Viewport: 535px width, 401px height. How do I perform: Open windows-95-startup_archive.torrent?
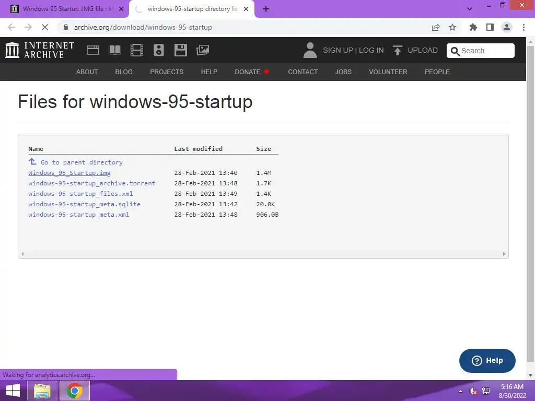(92, 183)
